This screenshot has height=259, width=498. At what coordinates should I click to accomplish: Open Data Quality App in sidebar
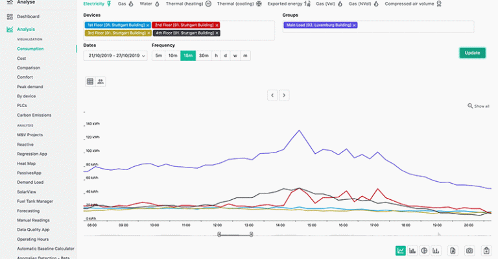point(33,229)
